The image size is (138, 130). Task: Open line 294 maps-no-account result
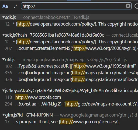pyautogui.click(x=69, y=104)
